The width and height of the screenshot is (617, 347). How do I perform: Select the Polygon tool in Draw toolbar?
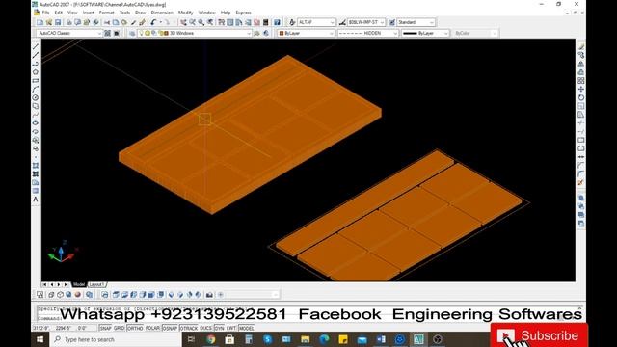click(x=36, y=72)
